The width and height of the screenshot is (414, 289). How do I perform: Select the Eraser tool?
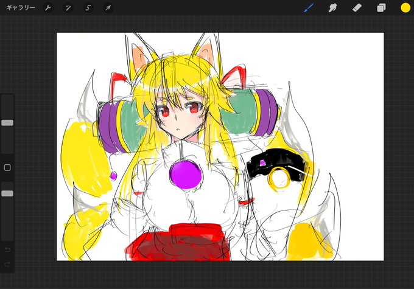pyautogui.click(x=357, y=8)
